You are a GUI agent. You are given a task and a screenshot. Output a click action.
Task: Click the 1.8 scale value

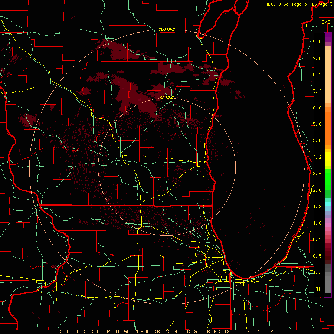click(317, 207)
